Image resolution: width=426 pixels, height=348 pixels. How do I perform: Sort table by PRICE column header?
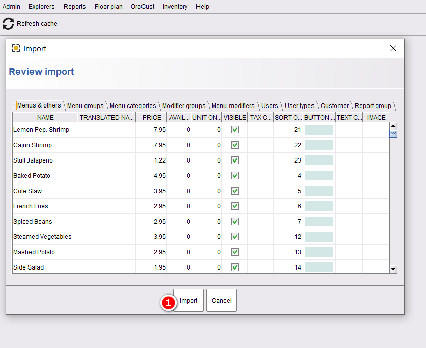tap(152, 118)
